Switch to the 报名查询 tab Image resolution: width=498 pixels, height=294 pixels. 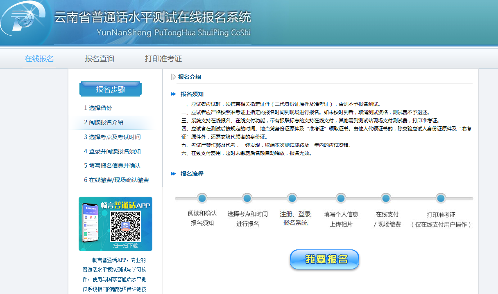100,58
